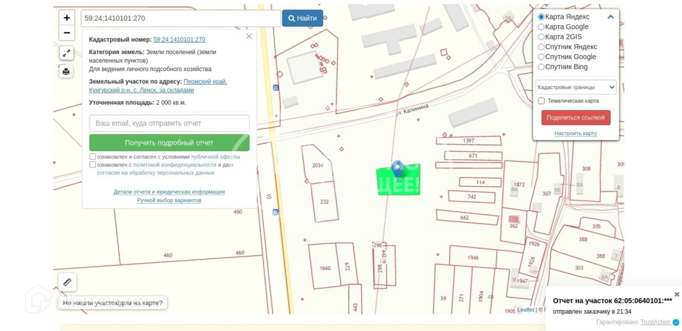The width and height of the screenshot is (682, 331).
Task: Open the TrustAction link
Action: coord(655,322)
